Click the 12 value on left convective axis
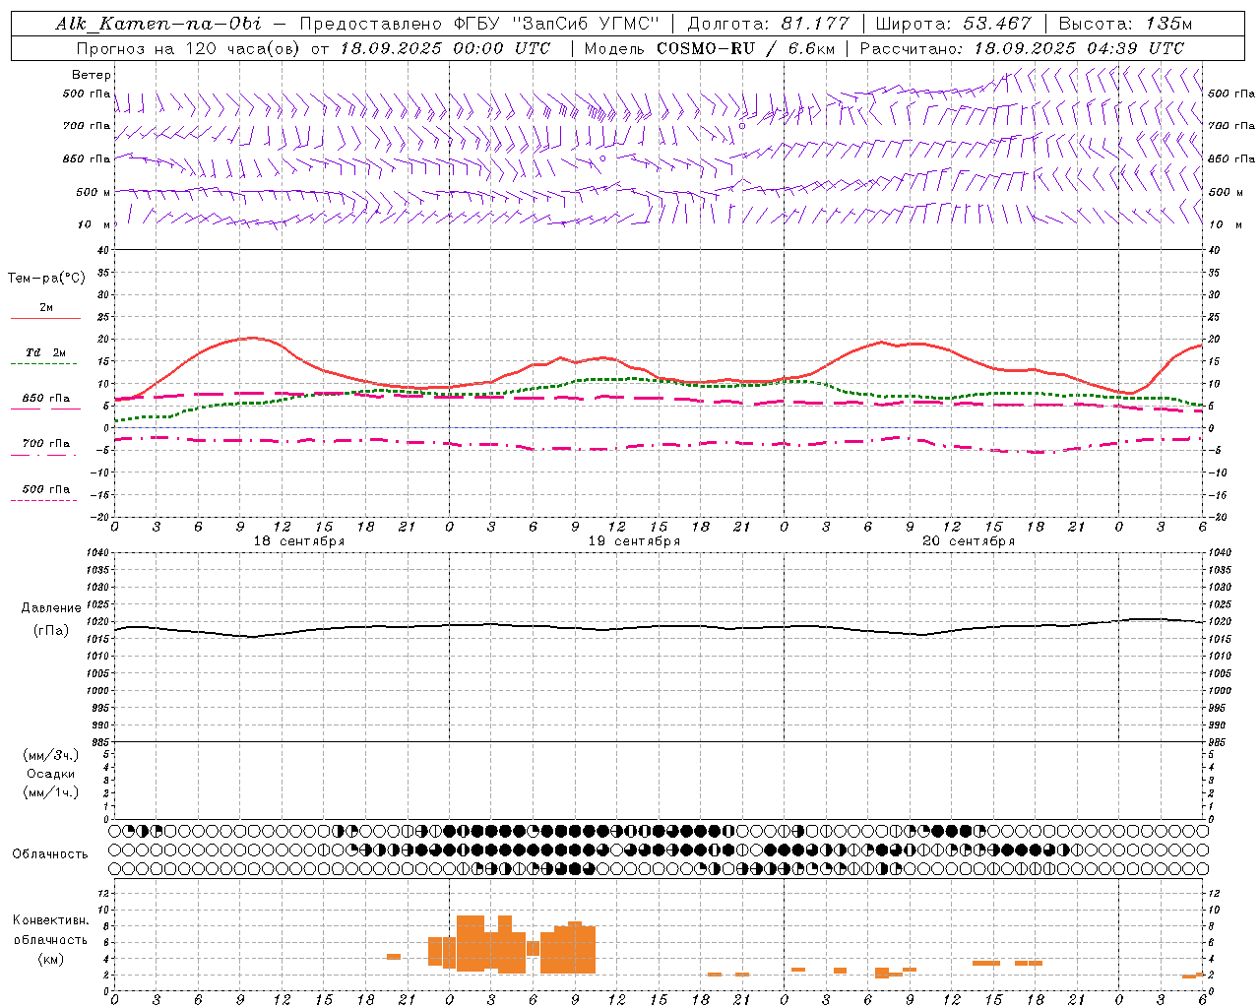1260x1008 pixels. [103, 893]
